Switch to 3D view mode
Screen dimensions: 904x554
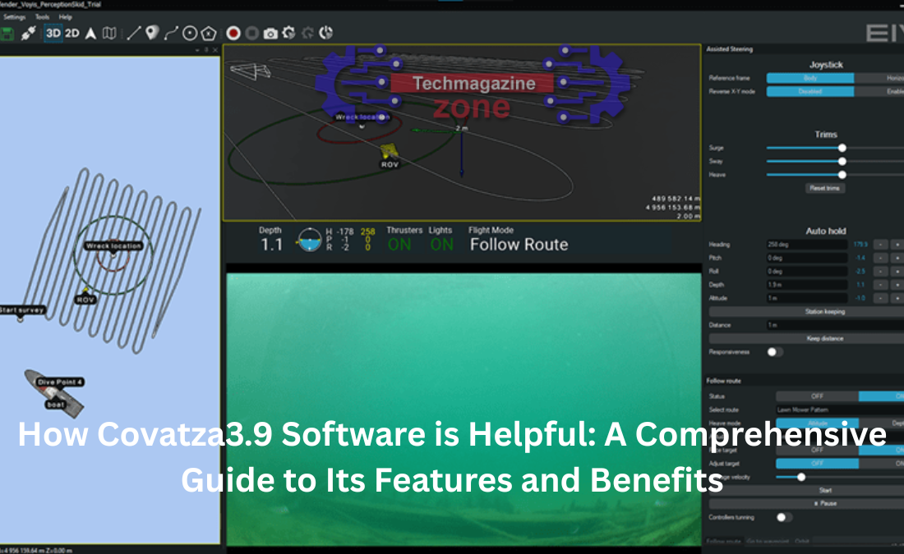[53, 34]
